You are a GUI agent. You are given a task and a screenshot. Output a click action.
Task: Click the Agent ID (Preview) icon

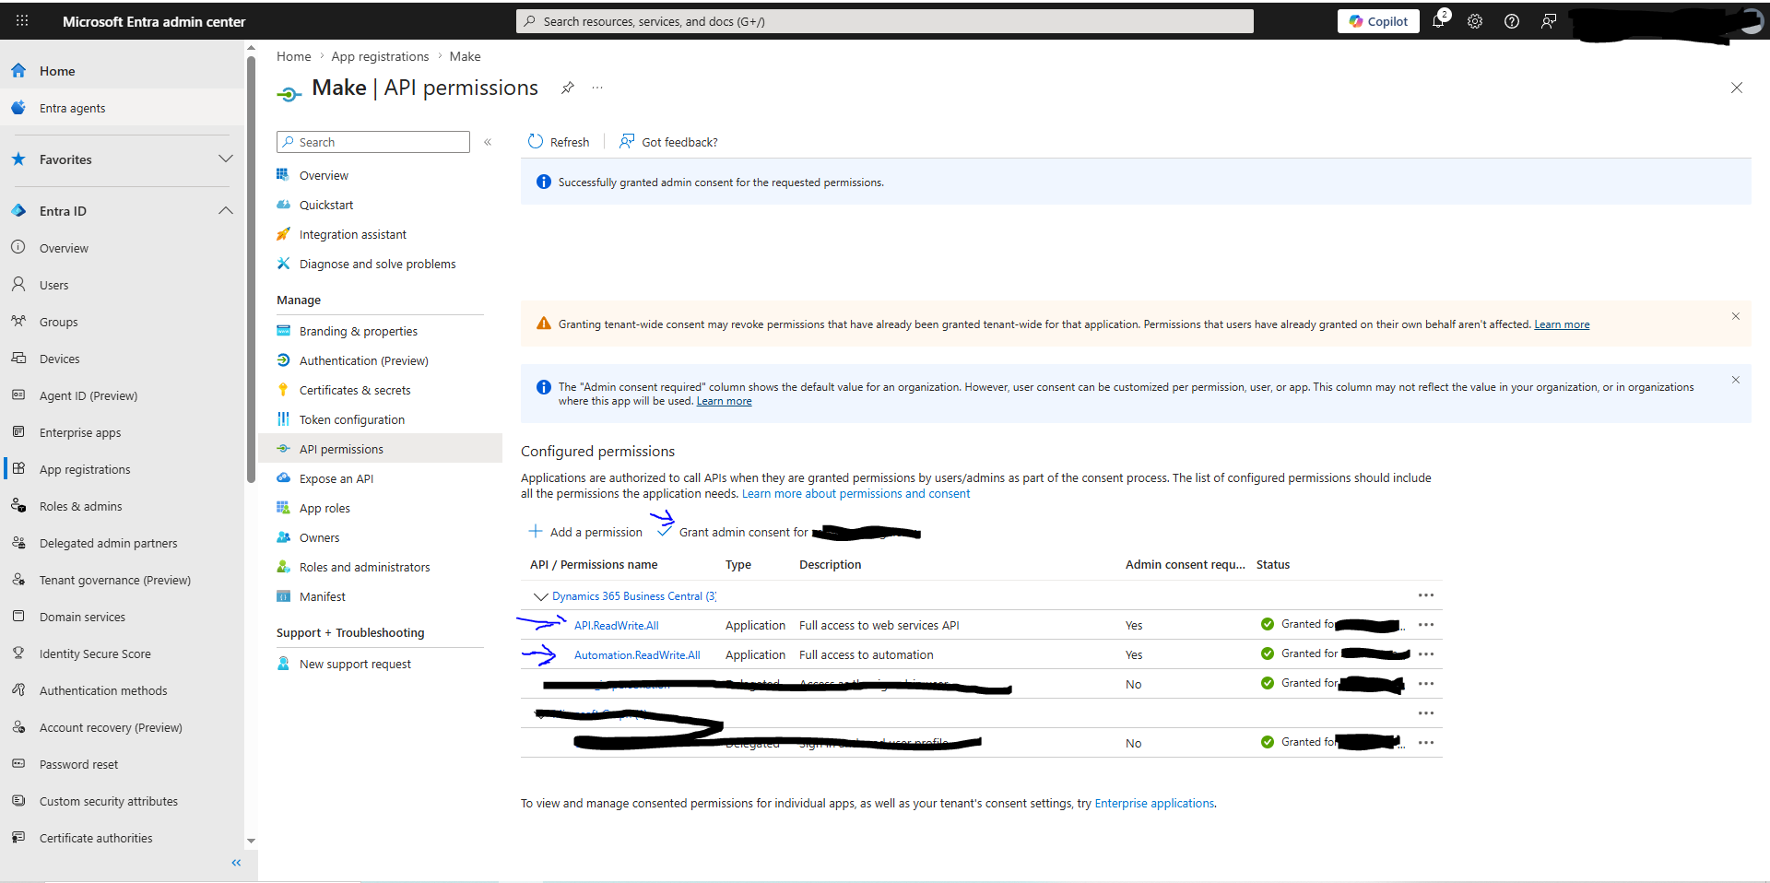[18, 394]
